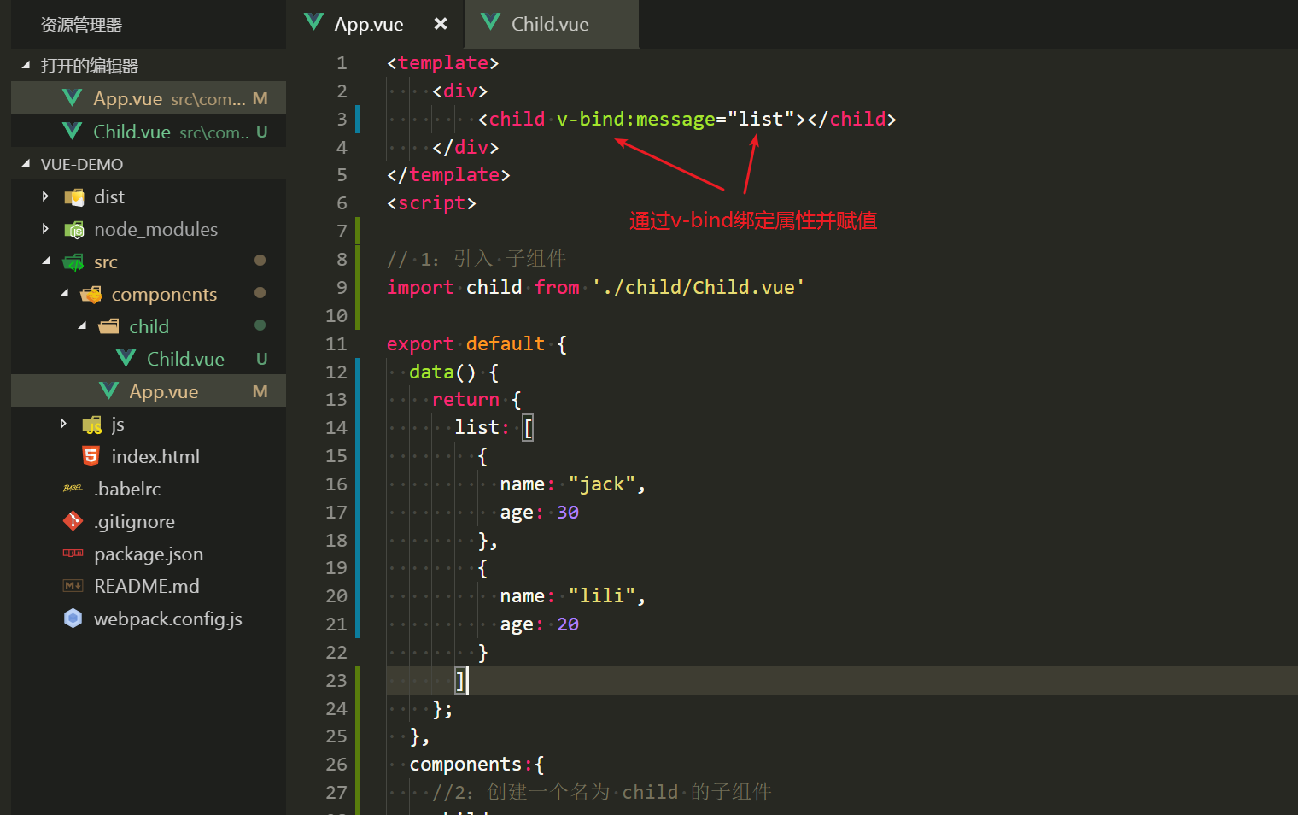Collapse the components folder arrow

pos(64,294)
